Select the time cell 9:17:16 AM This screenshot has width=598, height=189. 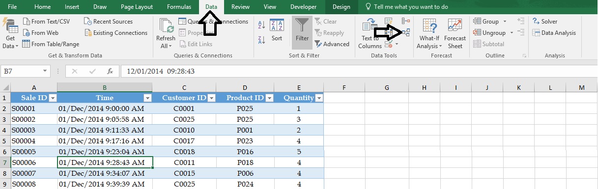coord(105,141)
